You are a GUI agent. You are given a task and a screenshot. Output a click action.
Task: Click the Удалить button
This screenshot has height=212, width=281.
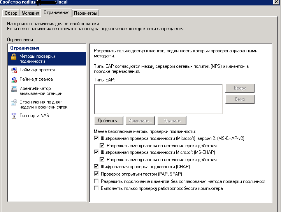click(x=172, y=121)
